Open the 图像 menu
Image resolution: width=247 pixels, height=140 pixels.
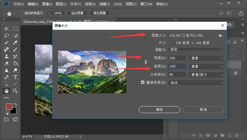(47, 4)
